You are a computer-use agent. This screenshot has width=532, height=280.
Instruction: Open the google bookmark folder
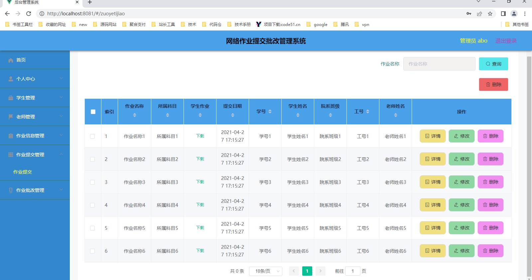(x=317, y=24)
